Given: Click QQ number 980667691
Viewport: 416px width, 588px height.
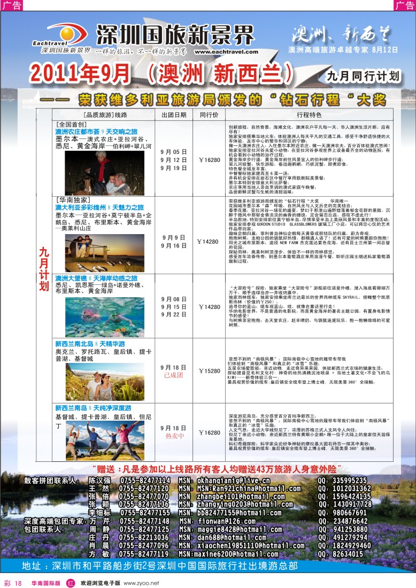Looking at the screenshot, I should click(350, 513).
